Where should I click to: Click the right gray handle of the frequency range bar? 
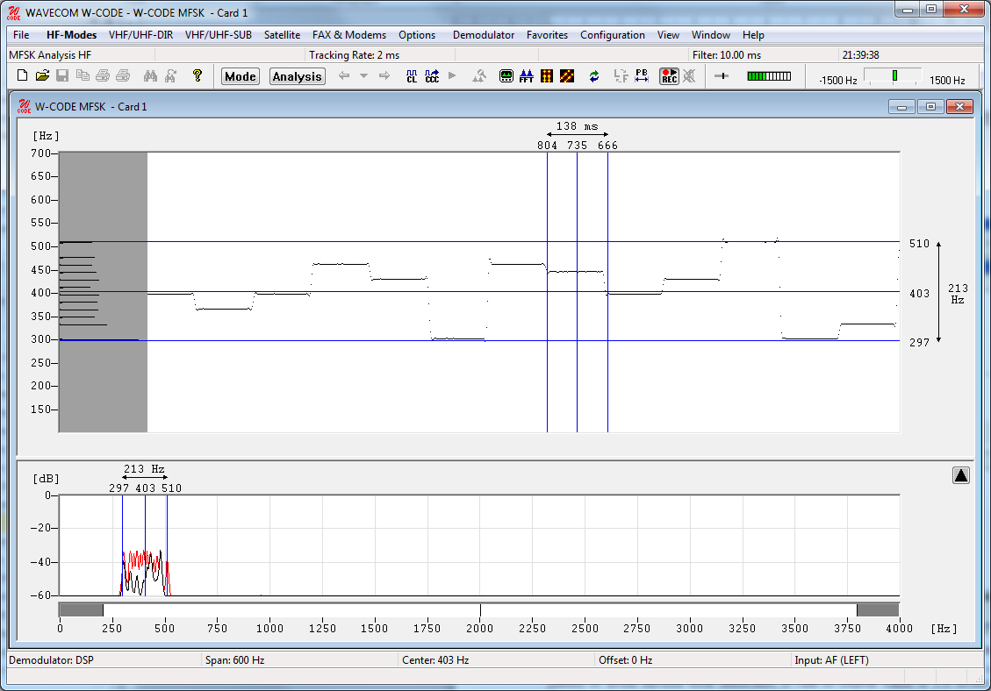coord(878,609)
